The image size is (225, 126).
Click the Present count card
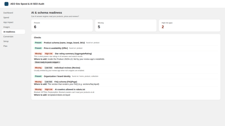tap(62, 26)
